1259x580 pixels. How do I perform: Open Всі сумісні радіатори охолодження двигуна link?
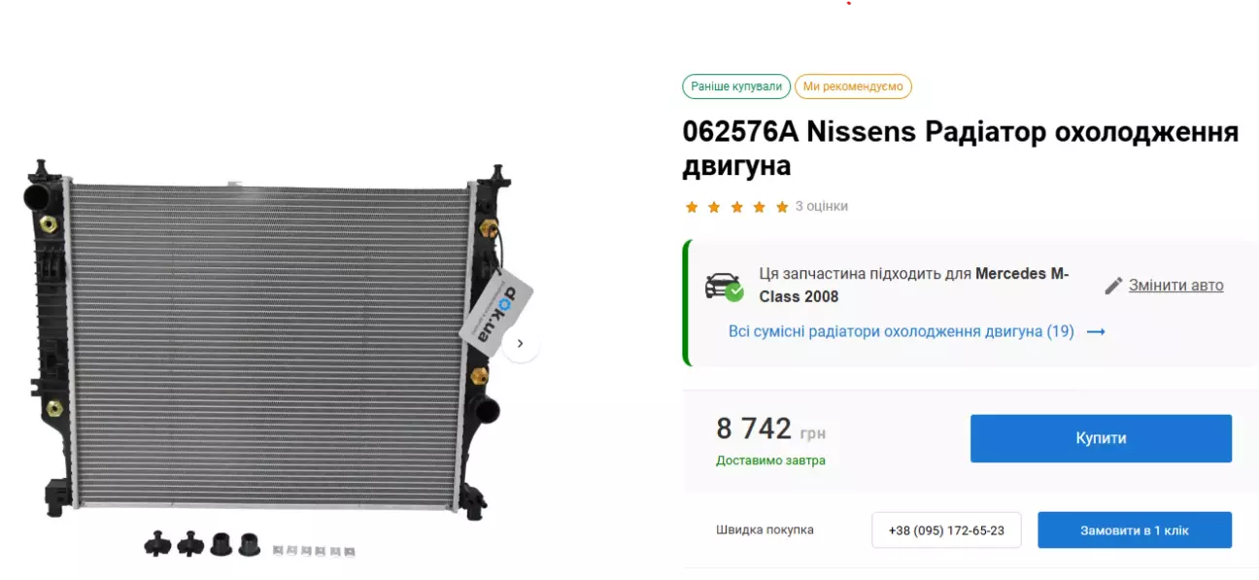click(x=902, y=331)
